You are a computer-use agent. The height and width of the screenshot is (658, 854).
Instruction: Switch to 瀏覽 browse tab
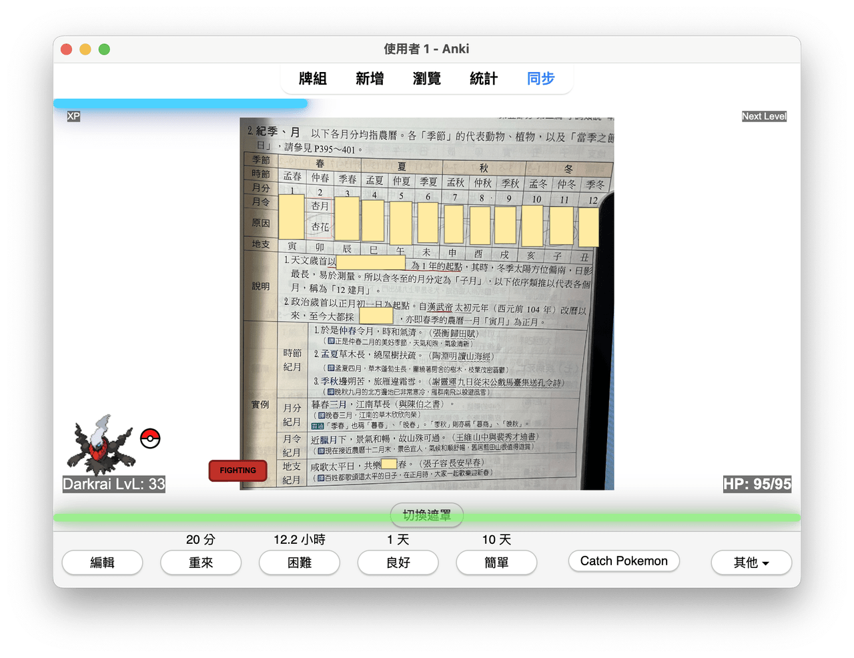427,79
